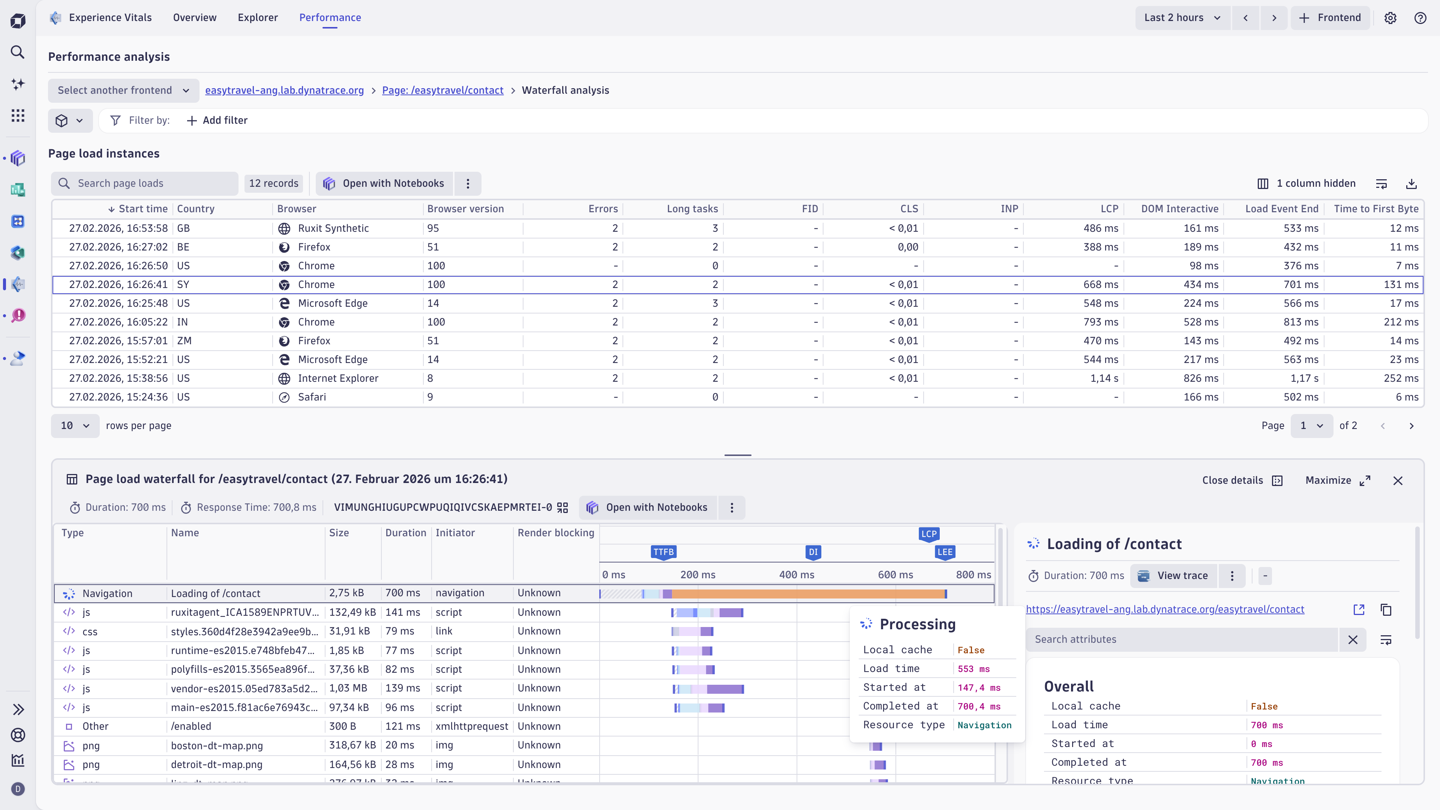Image resolution: width=1440 pixels, height=810 pixels.
Task: Open the apps grid icon in sidebar
Action: (x=18, y=115)
